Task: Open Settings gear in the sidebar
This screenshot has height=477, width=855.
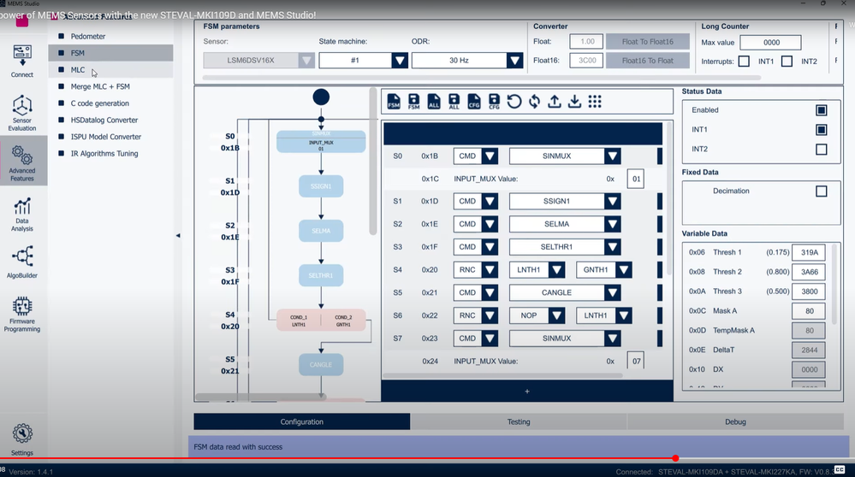Action: (x=22, y=439)
